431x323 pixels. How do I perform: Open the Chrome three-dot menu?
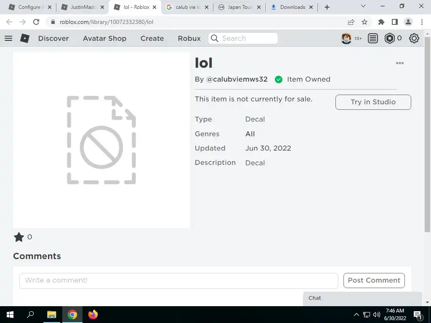click(x=422, y=22)
